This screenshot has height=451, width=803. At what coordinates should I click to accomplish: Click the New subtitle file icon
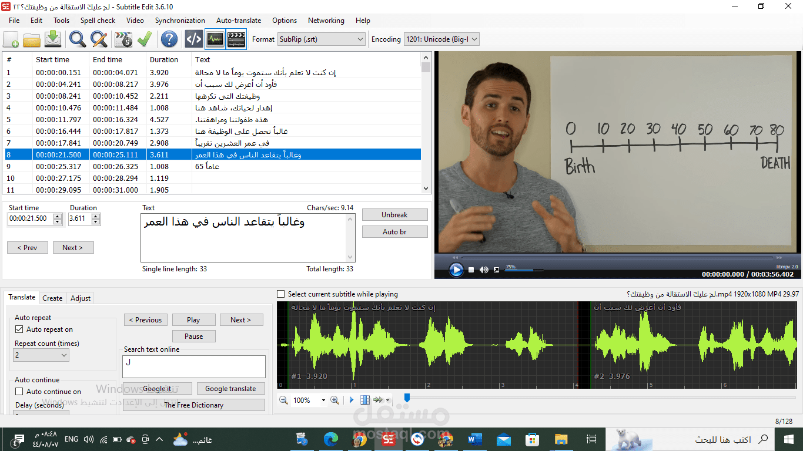click(11, 39)
